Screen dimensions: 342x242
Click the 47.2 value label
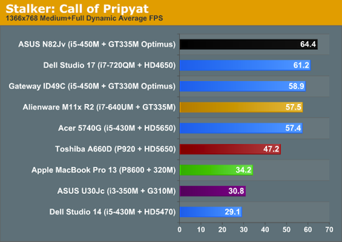tap(271, 149)
